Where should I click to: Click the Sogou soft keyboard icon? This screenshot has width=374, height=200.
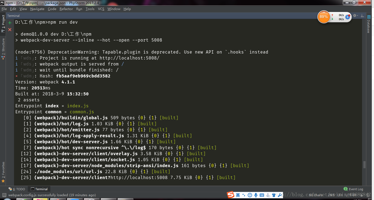click(262, 195)
